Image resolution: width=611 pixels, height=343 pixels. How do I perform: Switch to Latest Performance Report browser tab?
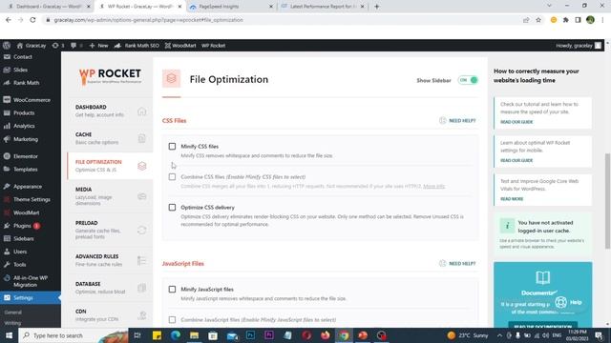click(x=322, y=7)
